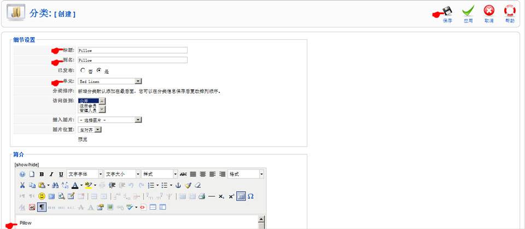Image resolution: width=525 pixels, height=229 pixels.
Task: Open the 样式 styles dropdown
Action: [159, 174]
